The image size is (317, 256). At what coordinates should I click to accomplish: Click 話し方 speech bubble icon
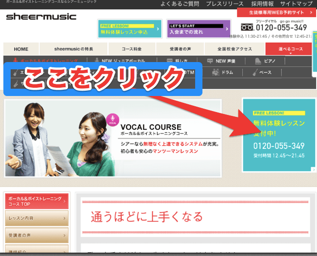tap(169, 61)
